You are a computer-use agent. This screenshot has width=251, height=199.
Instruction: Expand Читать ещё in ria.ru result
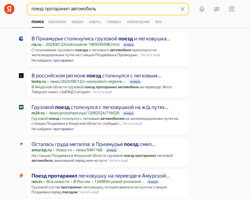pyautogui.click(x=150, y=55)
